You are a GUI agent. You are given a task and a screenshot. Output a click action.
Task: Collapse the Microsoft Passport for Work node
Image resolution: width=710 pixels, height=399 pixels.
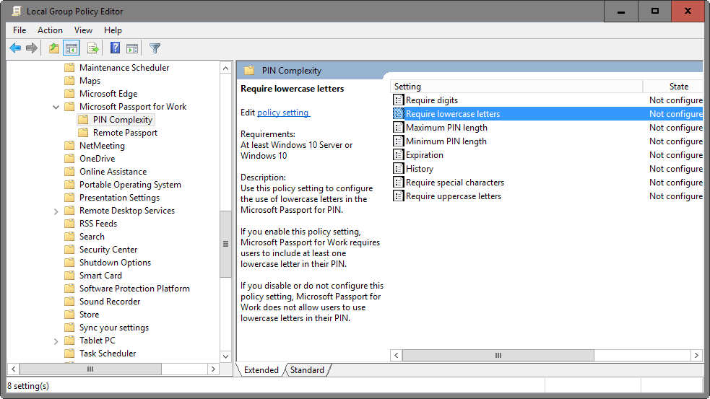[x=56, y=107]
